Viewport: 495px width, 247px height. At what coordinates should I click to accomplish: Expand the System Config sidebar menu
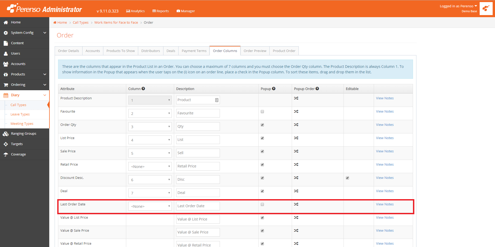coord(25,33)
